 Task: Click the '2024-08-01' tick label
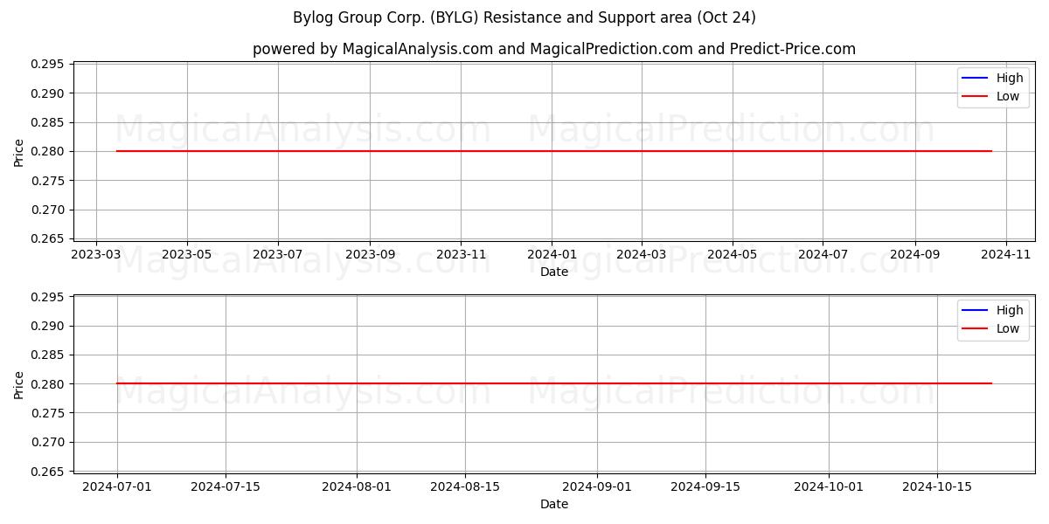pos(357,486)
